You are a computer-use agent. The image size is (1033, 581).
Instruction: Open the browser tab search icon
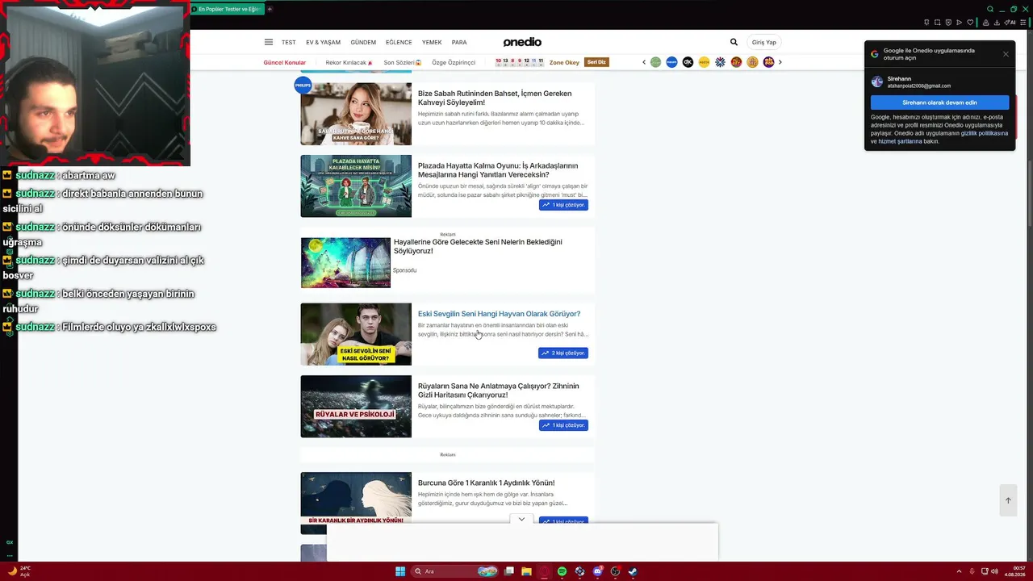coord(990,9)
